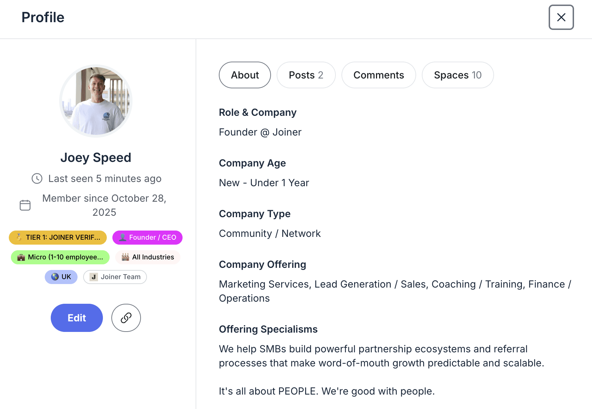Click the copy profile link icon
This screenshot has width=592, height=409.
(x=126, y=318)
